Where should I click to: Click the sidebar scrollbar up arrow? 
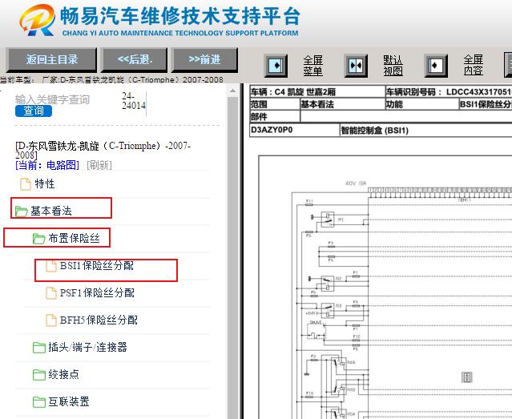(232, 91)
